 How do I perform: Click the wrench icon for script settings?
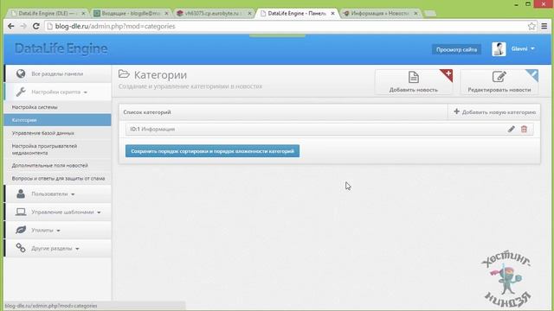[x=21, y=92]
